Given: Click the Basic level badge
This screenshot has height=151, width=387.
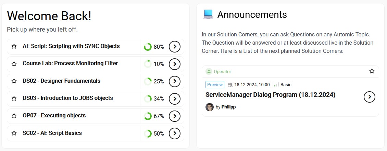Looking at the screenshot, I should click(283, 85).
